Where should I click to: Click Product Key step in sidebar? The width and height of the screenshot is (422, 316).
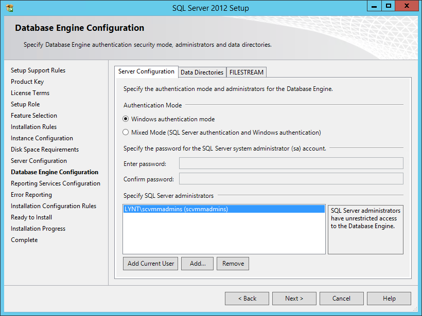pos(27,82)
